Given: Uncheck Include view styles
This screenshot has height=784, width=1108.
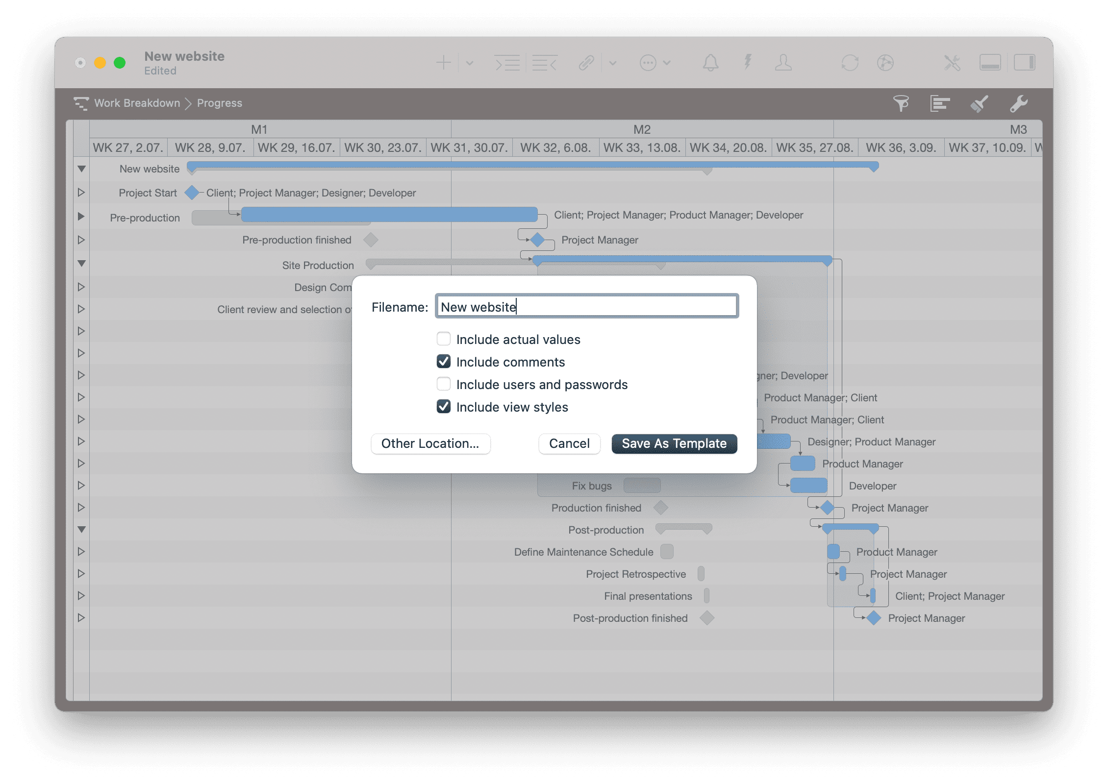Looking at the screenshot, I should point(443,406).
